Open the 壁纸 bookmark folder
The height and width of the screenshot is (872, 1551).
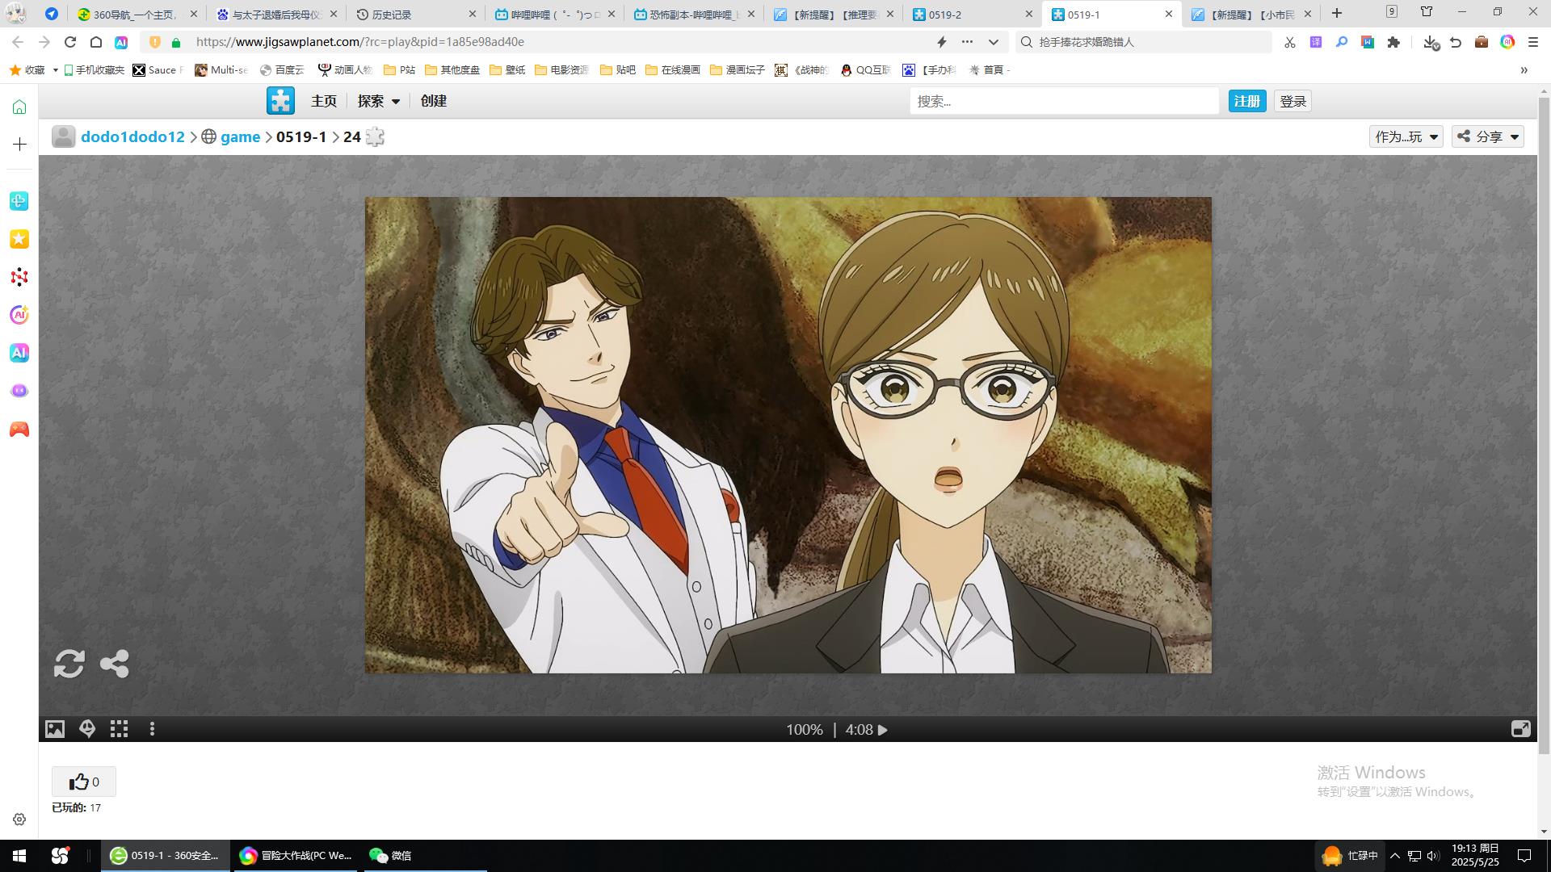[507, 70]
